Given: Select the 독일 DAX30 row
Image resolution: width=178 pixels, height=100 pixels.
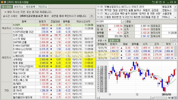Looking at the screenshot, I should coord(54,73).
